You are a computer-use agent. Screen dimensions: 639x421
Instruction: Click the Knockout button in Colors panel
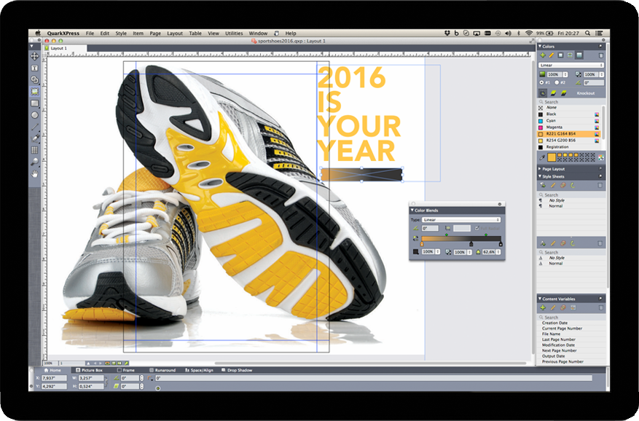point(586,93)
